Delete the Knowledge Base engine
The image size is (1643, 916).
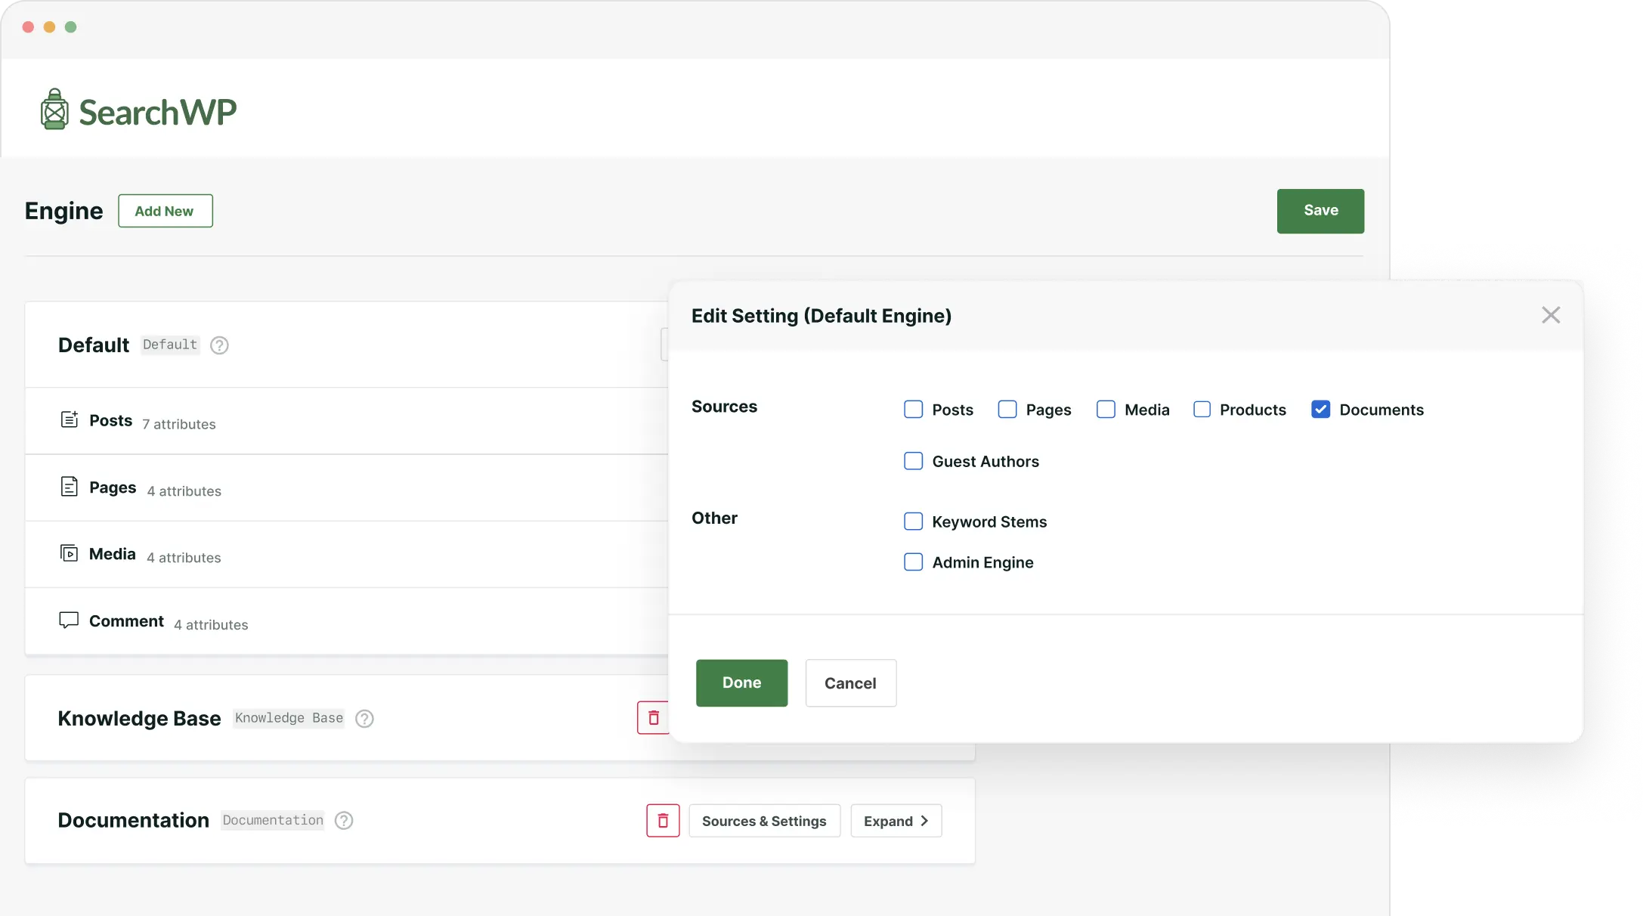pyautogui.click(x=654, y=717)
